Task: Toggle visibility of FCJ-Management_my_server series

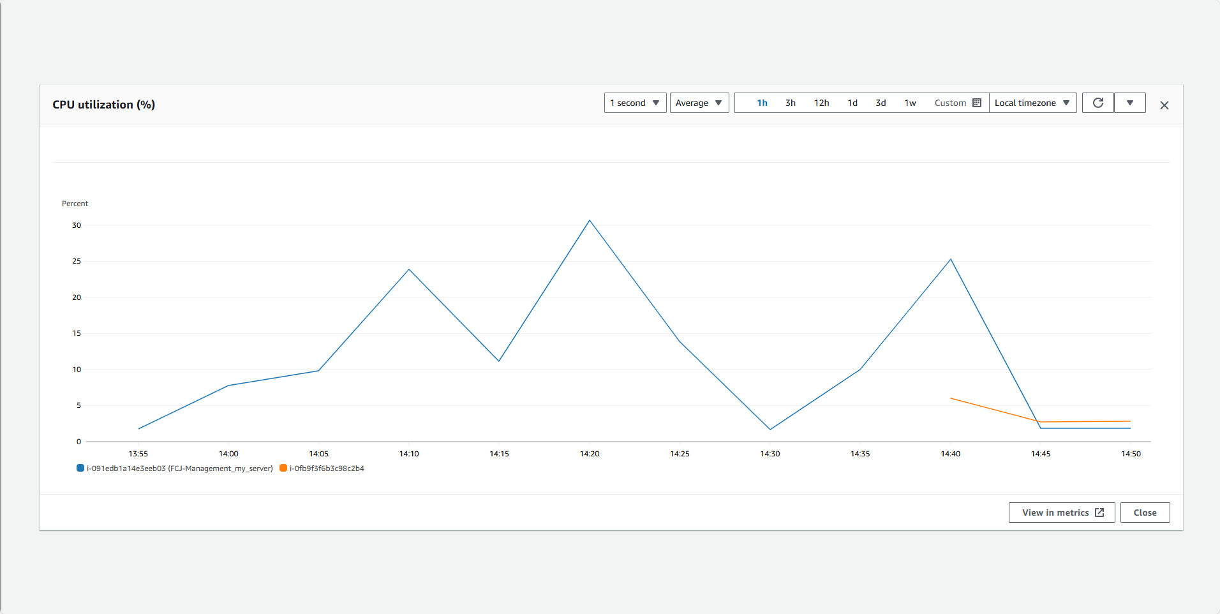Action: click(179, 468)
